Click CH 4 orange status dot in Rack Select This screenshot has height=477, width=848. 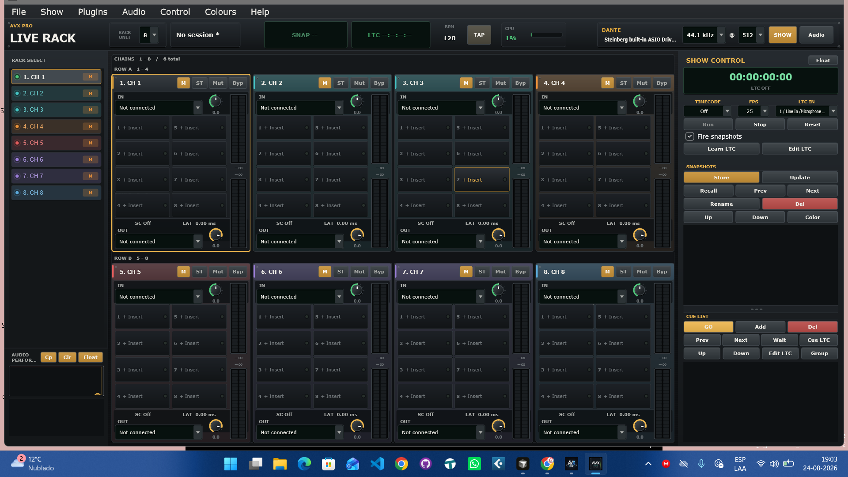17,126
